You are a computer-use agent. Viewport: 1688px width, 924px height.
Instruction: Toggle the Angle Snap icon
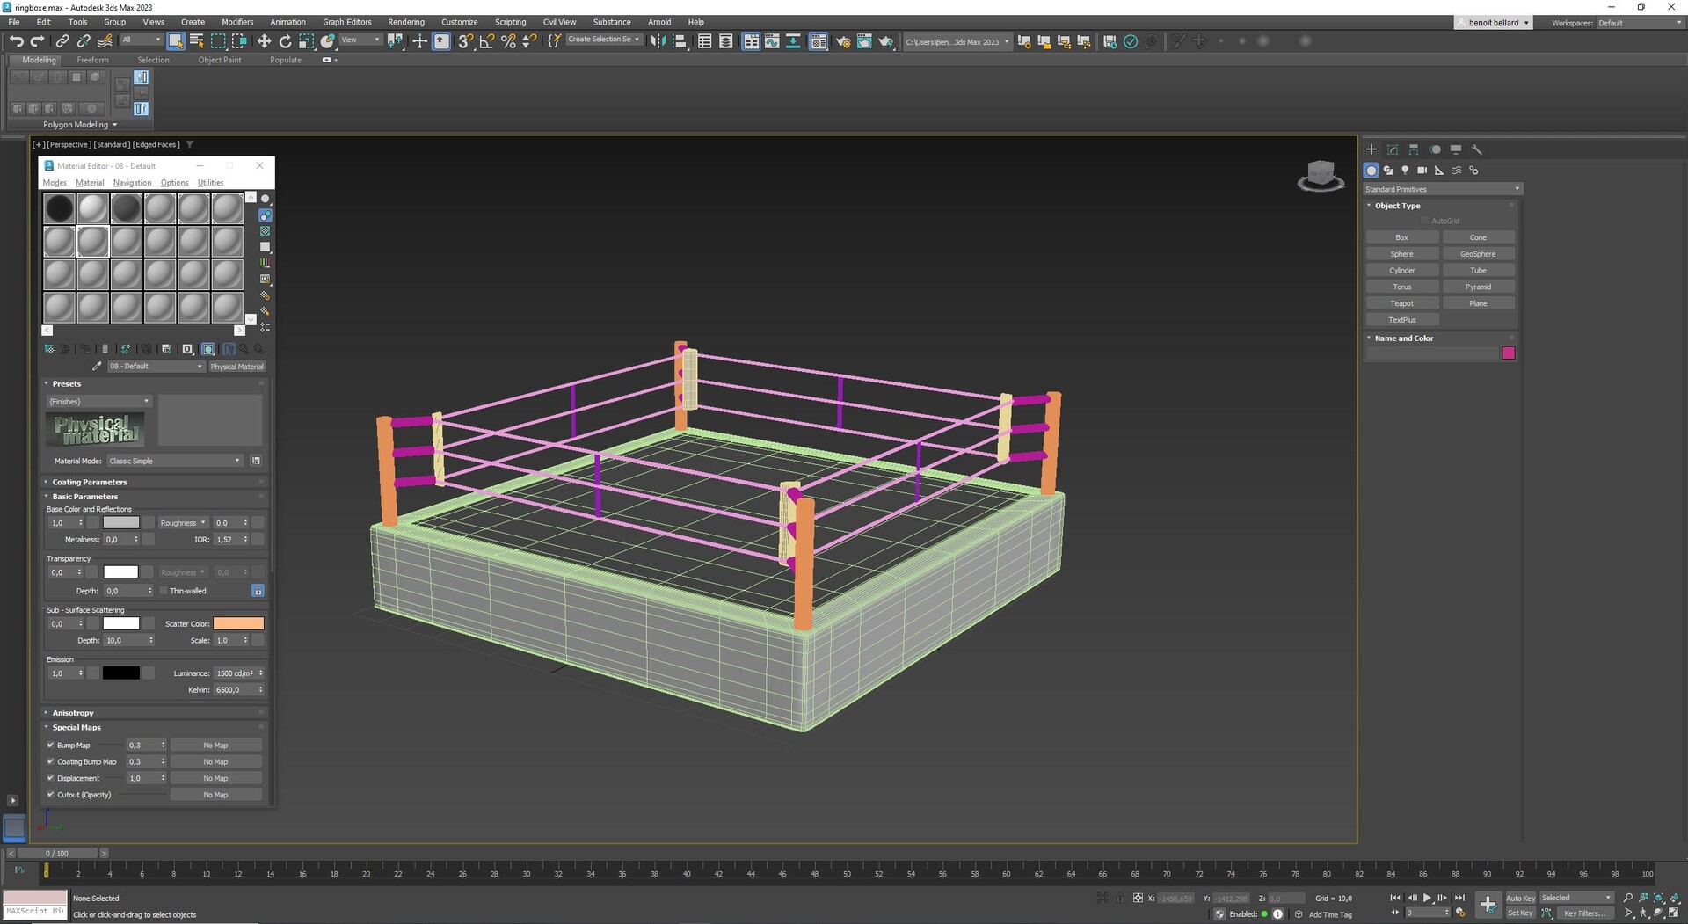(486, 41)
